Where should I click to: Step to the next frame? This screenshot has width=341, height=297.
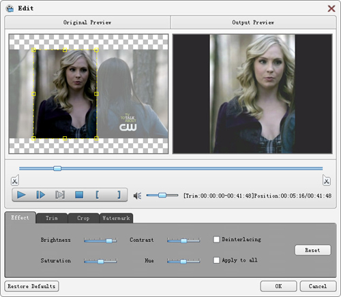pos(41,195)
